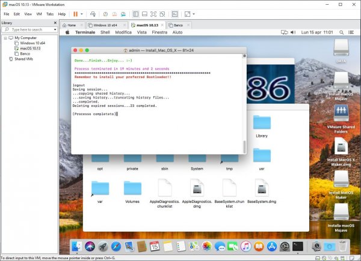Open System Preferences from the Dock
The width and height of the screenshot is (361, 261).
point(285,247)
